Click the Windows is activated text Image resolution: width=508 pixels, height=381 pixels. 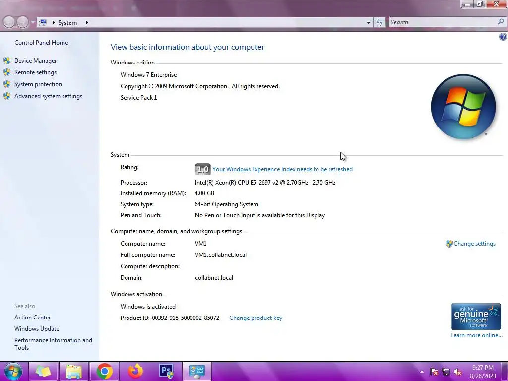148,307
